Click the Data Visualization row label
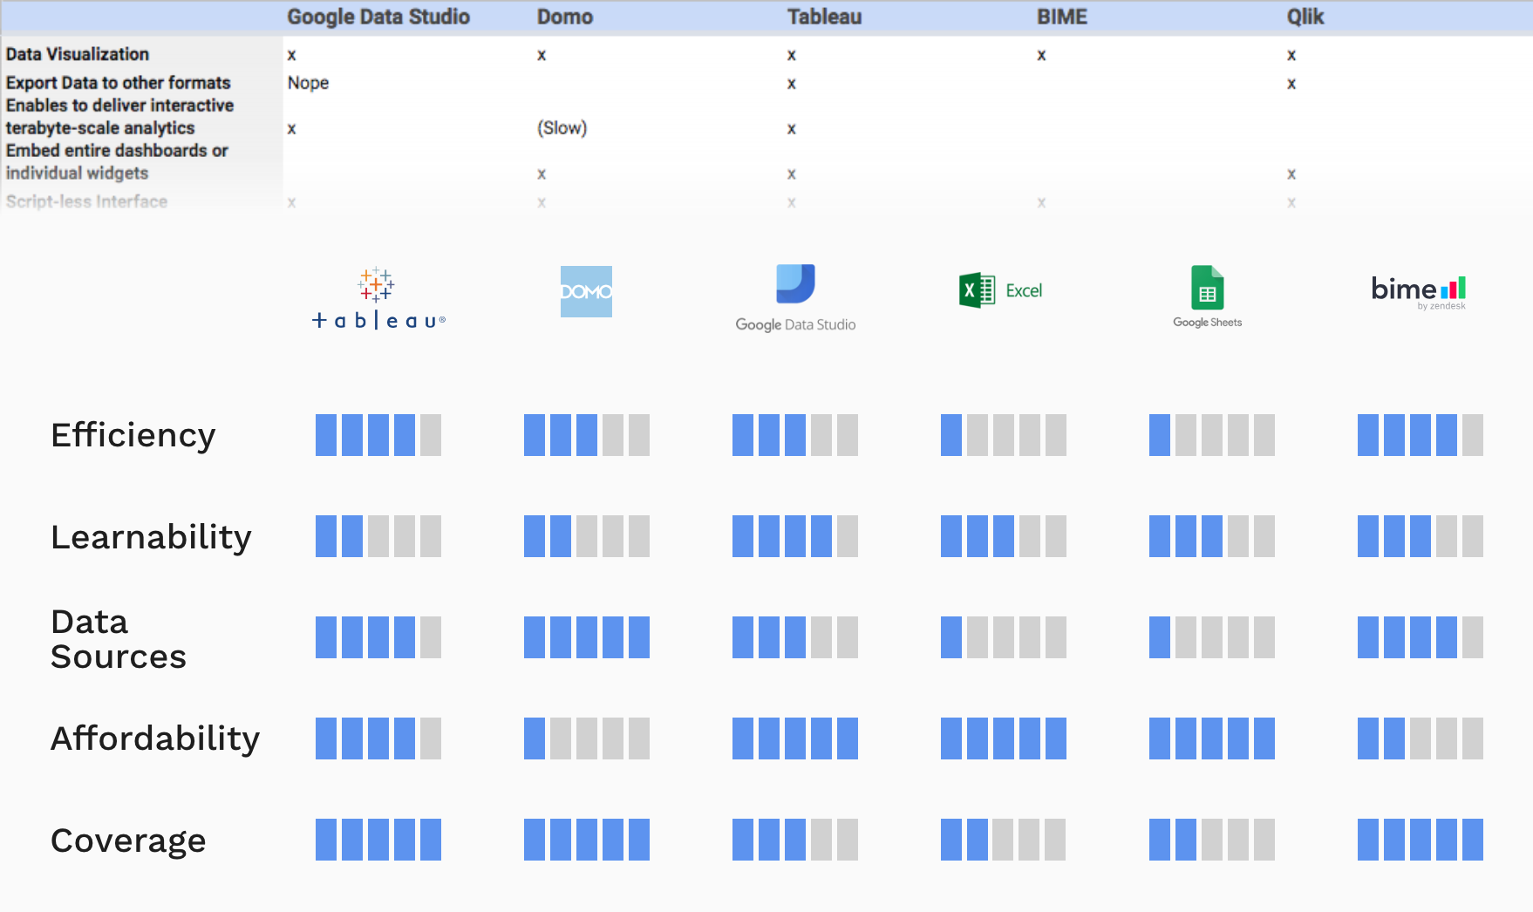Screen dimensions: 1533x912 click(x=78, y=54)
